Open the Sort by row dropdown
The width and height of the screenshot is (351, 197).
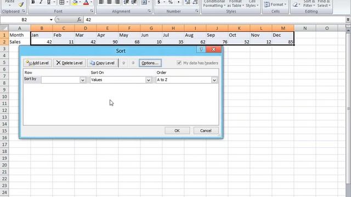pyautogui.click(x=83, y=80)
